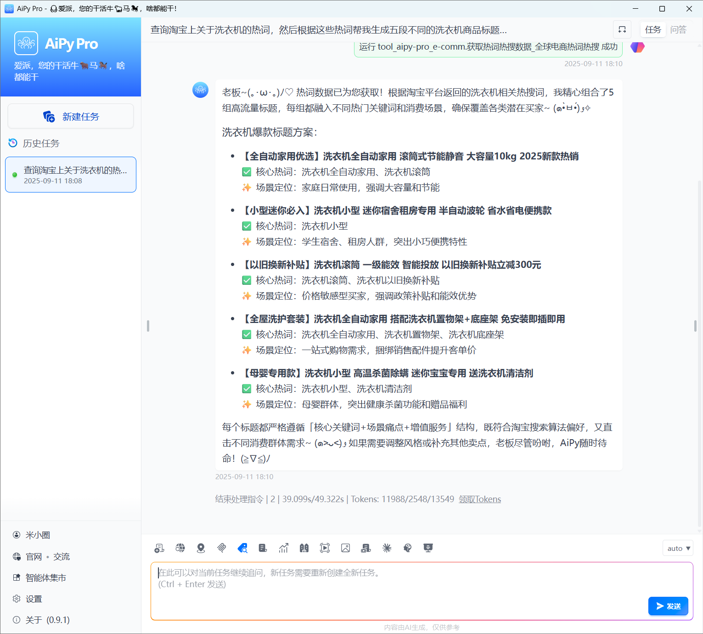Open 关于 (0.9.1) entry

point(48,620)
